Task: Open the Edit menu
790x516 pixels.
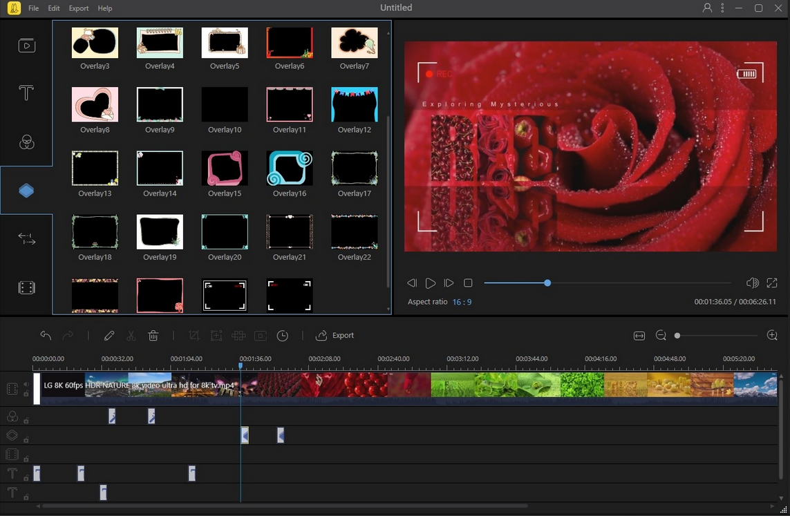Action: pyautogui.click(x=53, y=8)
